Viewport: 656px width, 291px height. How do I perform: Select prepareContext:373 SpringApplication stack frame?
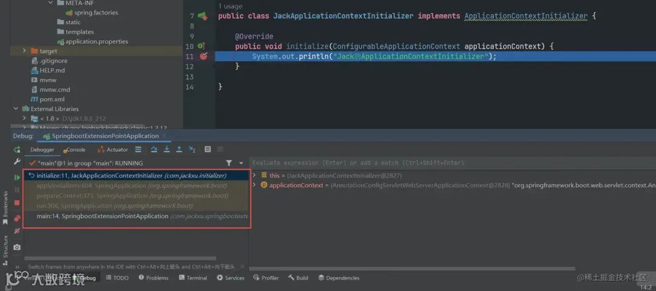(x=137, y=196)
